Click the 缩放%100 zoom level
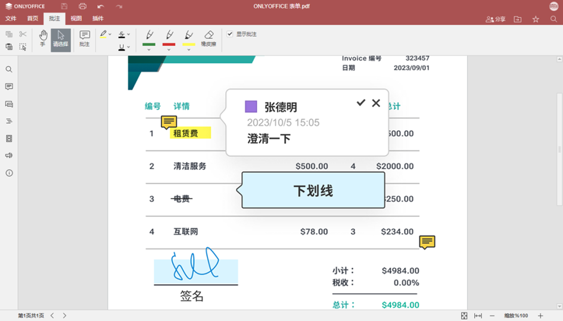 tap(516, 316)
